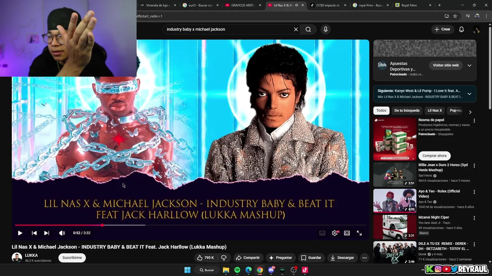Open options for Resma de papel ad
Viewport: 492px width, 276px height.
coord(474,120)
